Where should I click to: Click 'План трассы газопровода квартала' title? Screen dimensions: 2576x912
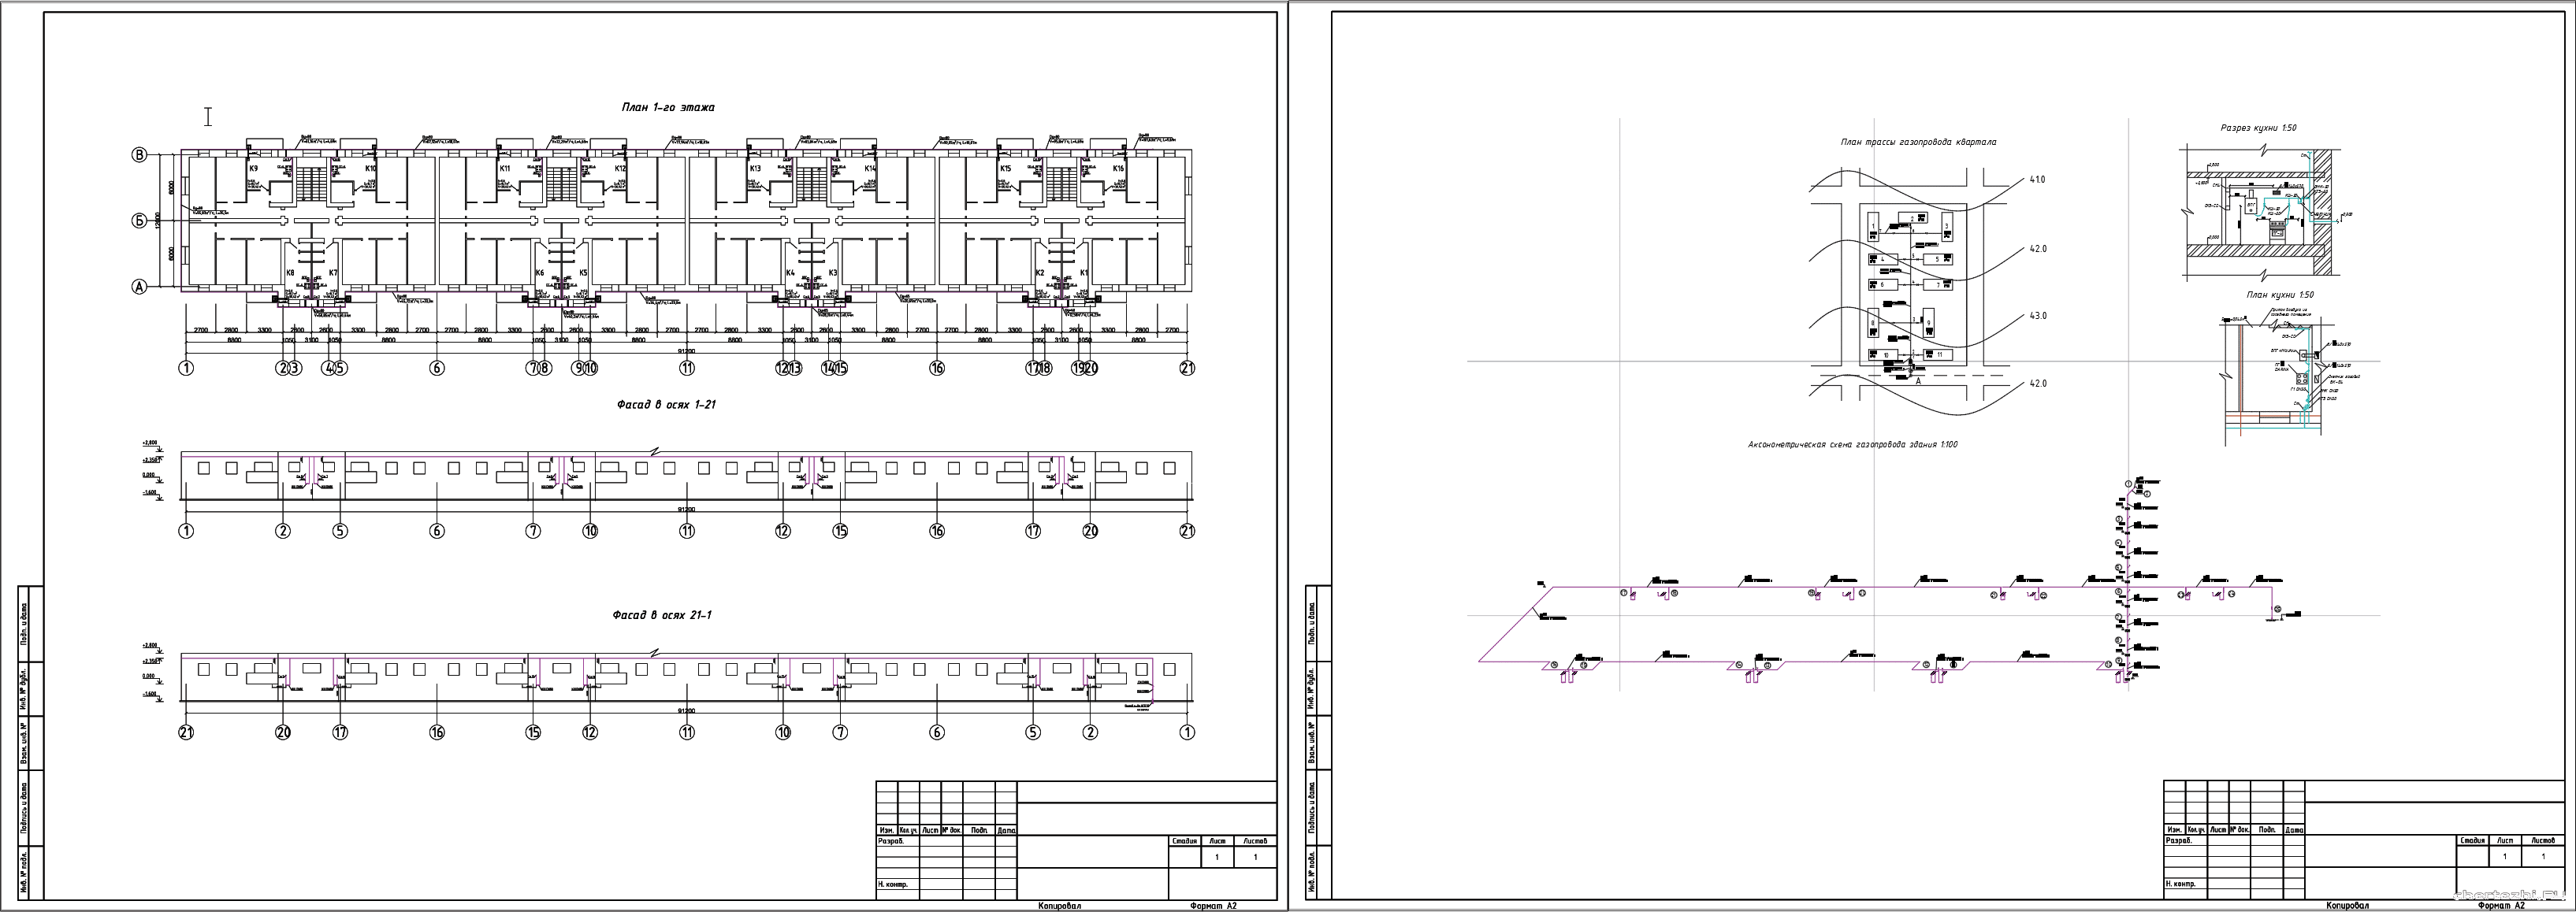(x=1918, y=142)
